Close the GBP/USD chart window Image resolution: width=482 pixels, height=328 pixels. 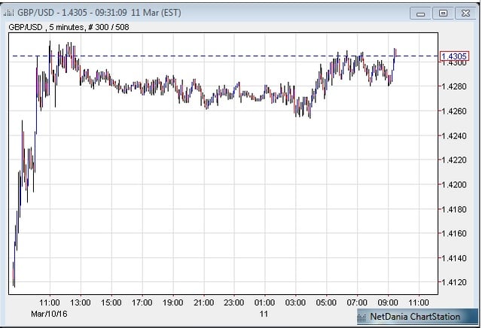tap(463, 13)
